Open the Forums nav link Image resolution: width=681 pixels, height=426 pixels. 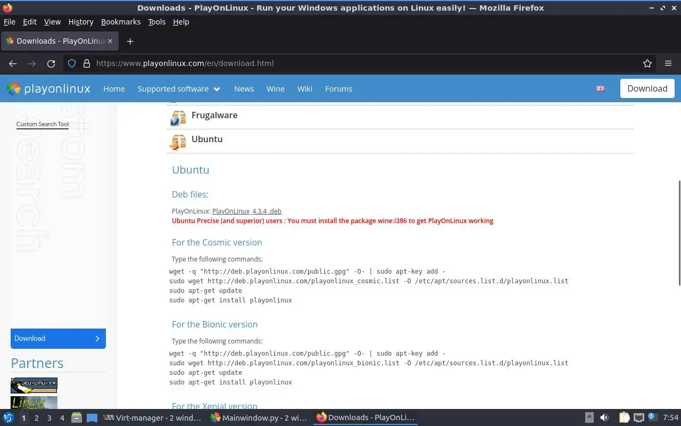pyautogui.click(x=339, y=89)
